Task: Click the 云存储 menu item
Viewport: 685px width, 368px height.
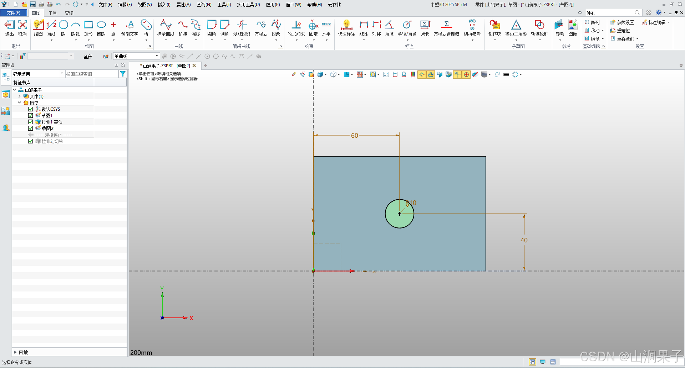Action: [334, 5]
